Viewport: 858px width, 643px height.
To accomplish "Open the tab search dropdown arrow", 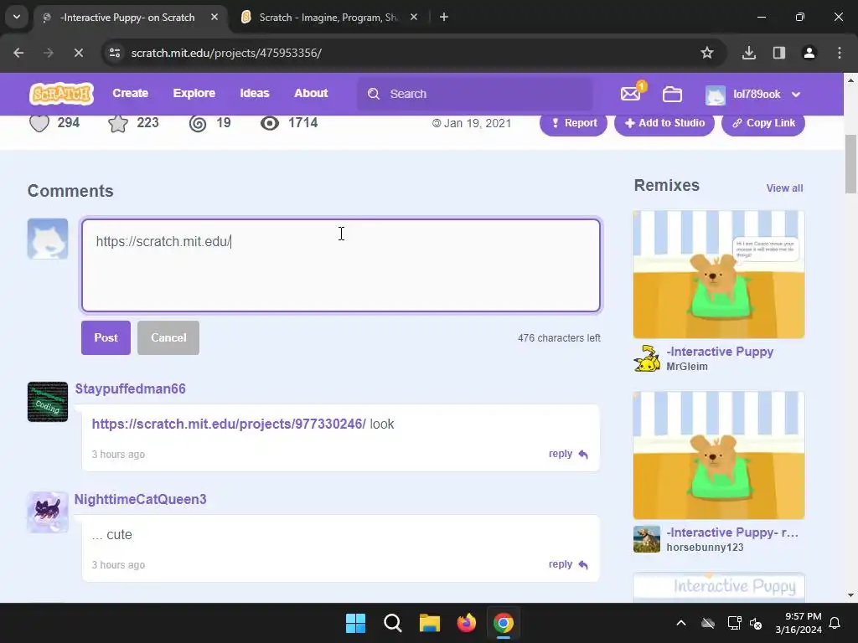I will point(17,17).
